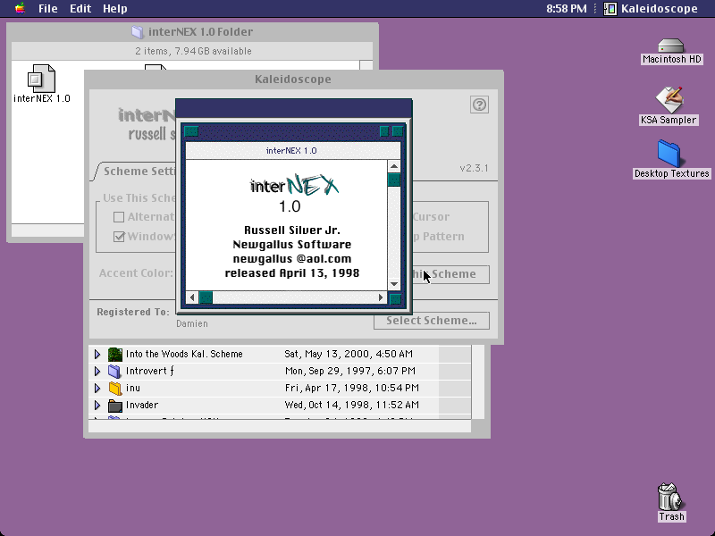Click the 'Russell Silver Jr.' author line
Image resolution: width=715 pixels, height=536 pixels.
[x=292, y=230]
